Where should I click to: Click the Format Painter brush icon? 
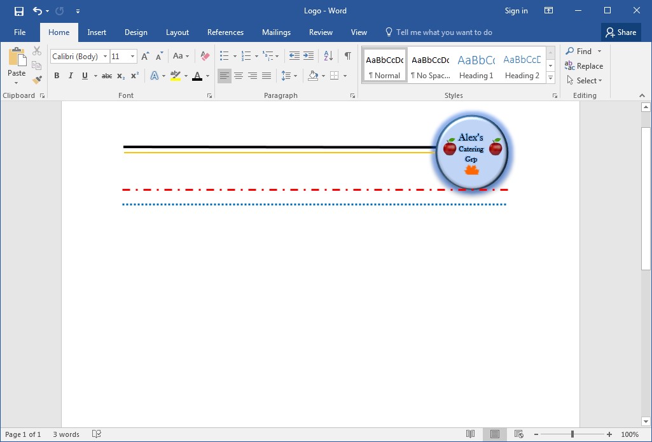point(37,80)
